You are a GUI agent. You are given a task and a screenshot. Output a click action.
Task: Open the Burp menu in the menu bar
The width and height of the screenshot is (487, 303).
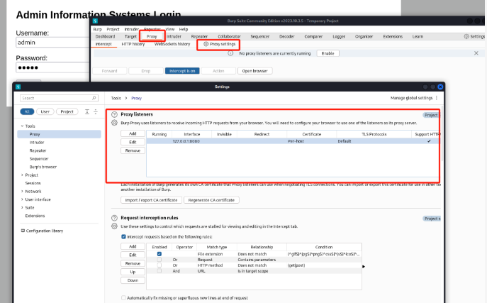[x=98, y=29]
